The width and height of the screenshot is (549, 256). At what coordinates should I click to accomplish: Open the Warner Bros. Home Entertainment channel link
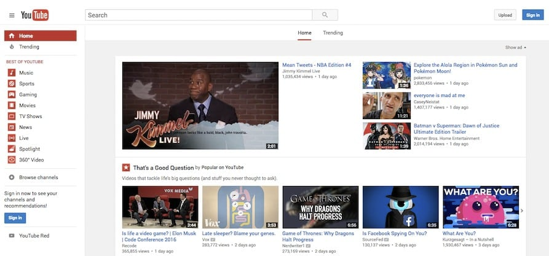point(446,139)
